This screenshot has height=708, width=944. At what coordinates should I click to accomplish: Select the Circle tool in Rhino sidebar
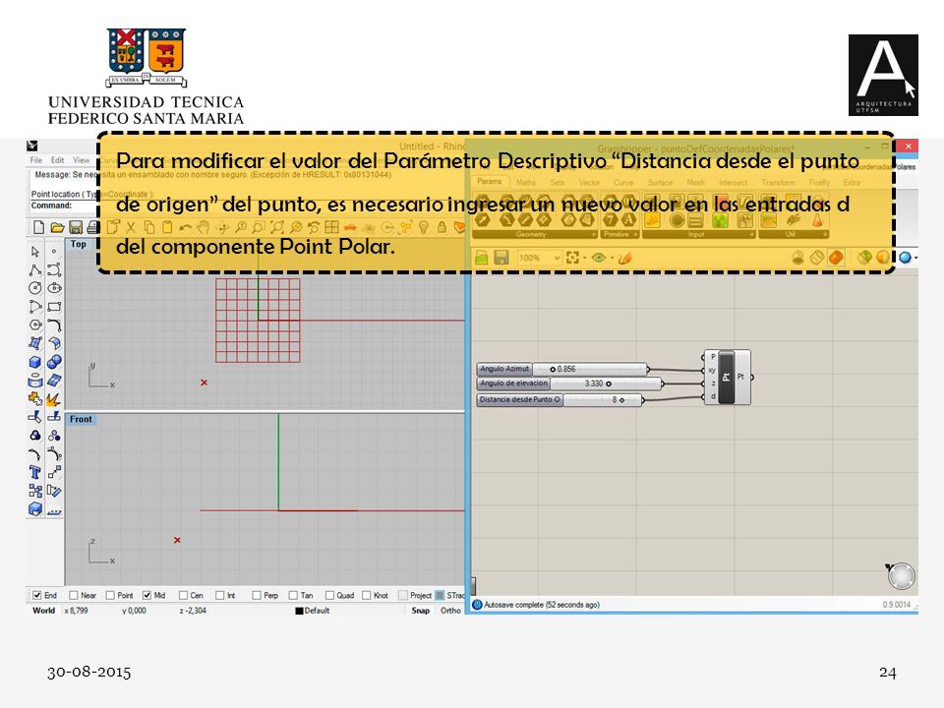[x=35, y=288]
